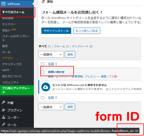Open プラグイン plugin icon in sidebar

[3, 110]
